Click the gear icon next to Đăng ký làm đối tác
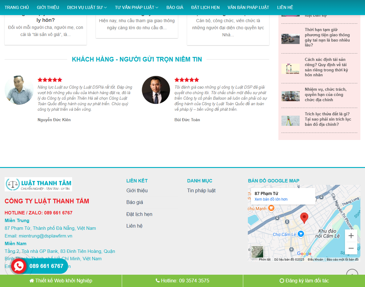365x287 pixels. coord(282,281)
